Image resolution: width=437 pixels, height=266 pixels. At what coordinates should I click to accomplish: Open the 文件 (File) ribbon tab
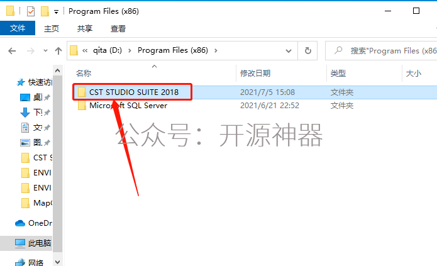click(18, 28)
